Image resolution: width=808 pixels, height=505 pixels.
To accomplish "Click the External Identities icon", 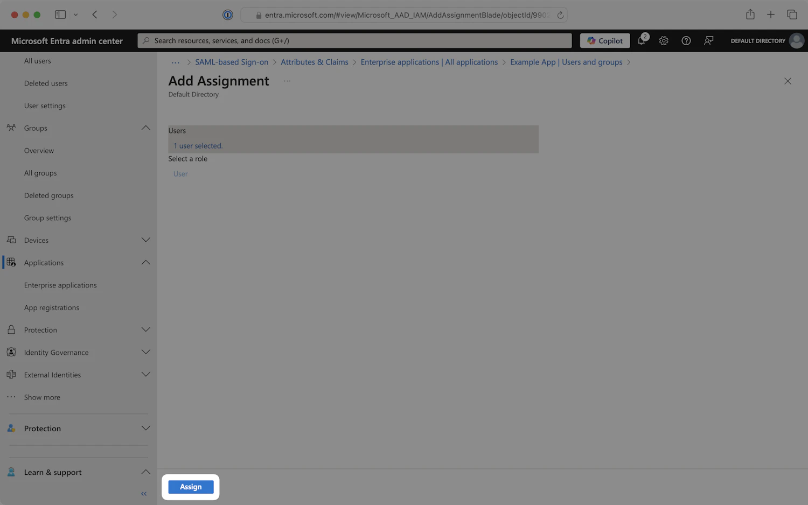I will click(x=11, y=375).
